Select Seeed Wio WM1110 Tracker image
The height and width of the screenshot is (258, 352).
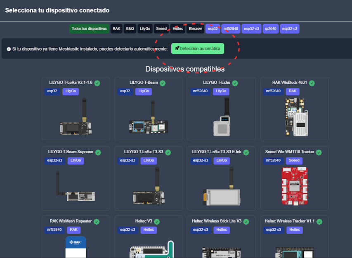click(x=295, y=186)
